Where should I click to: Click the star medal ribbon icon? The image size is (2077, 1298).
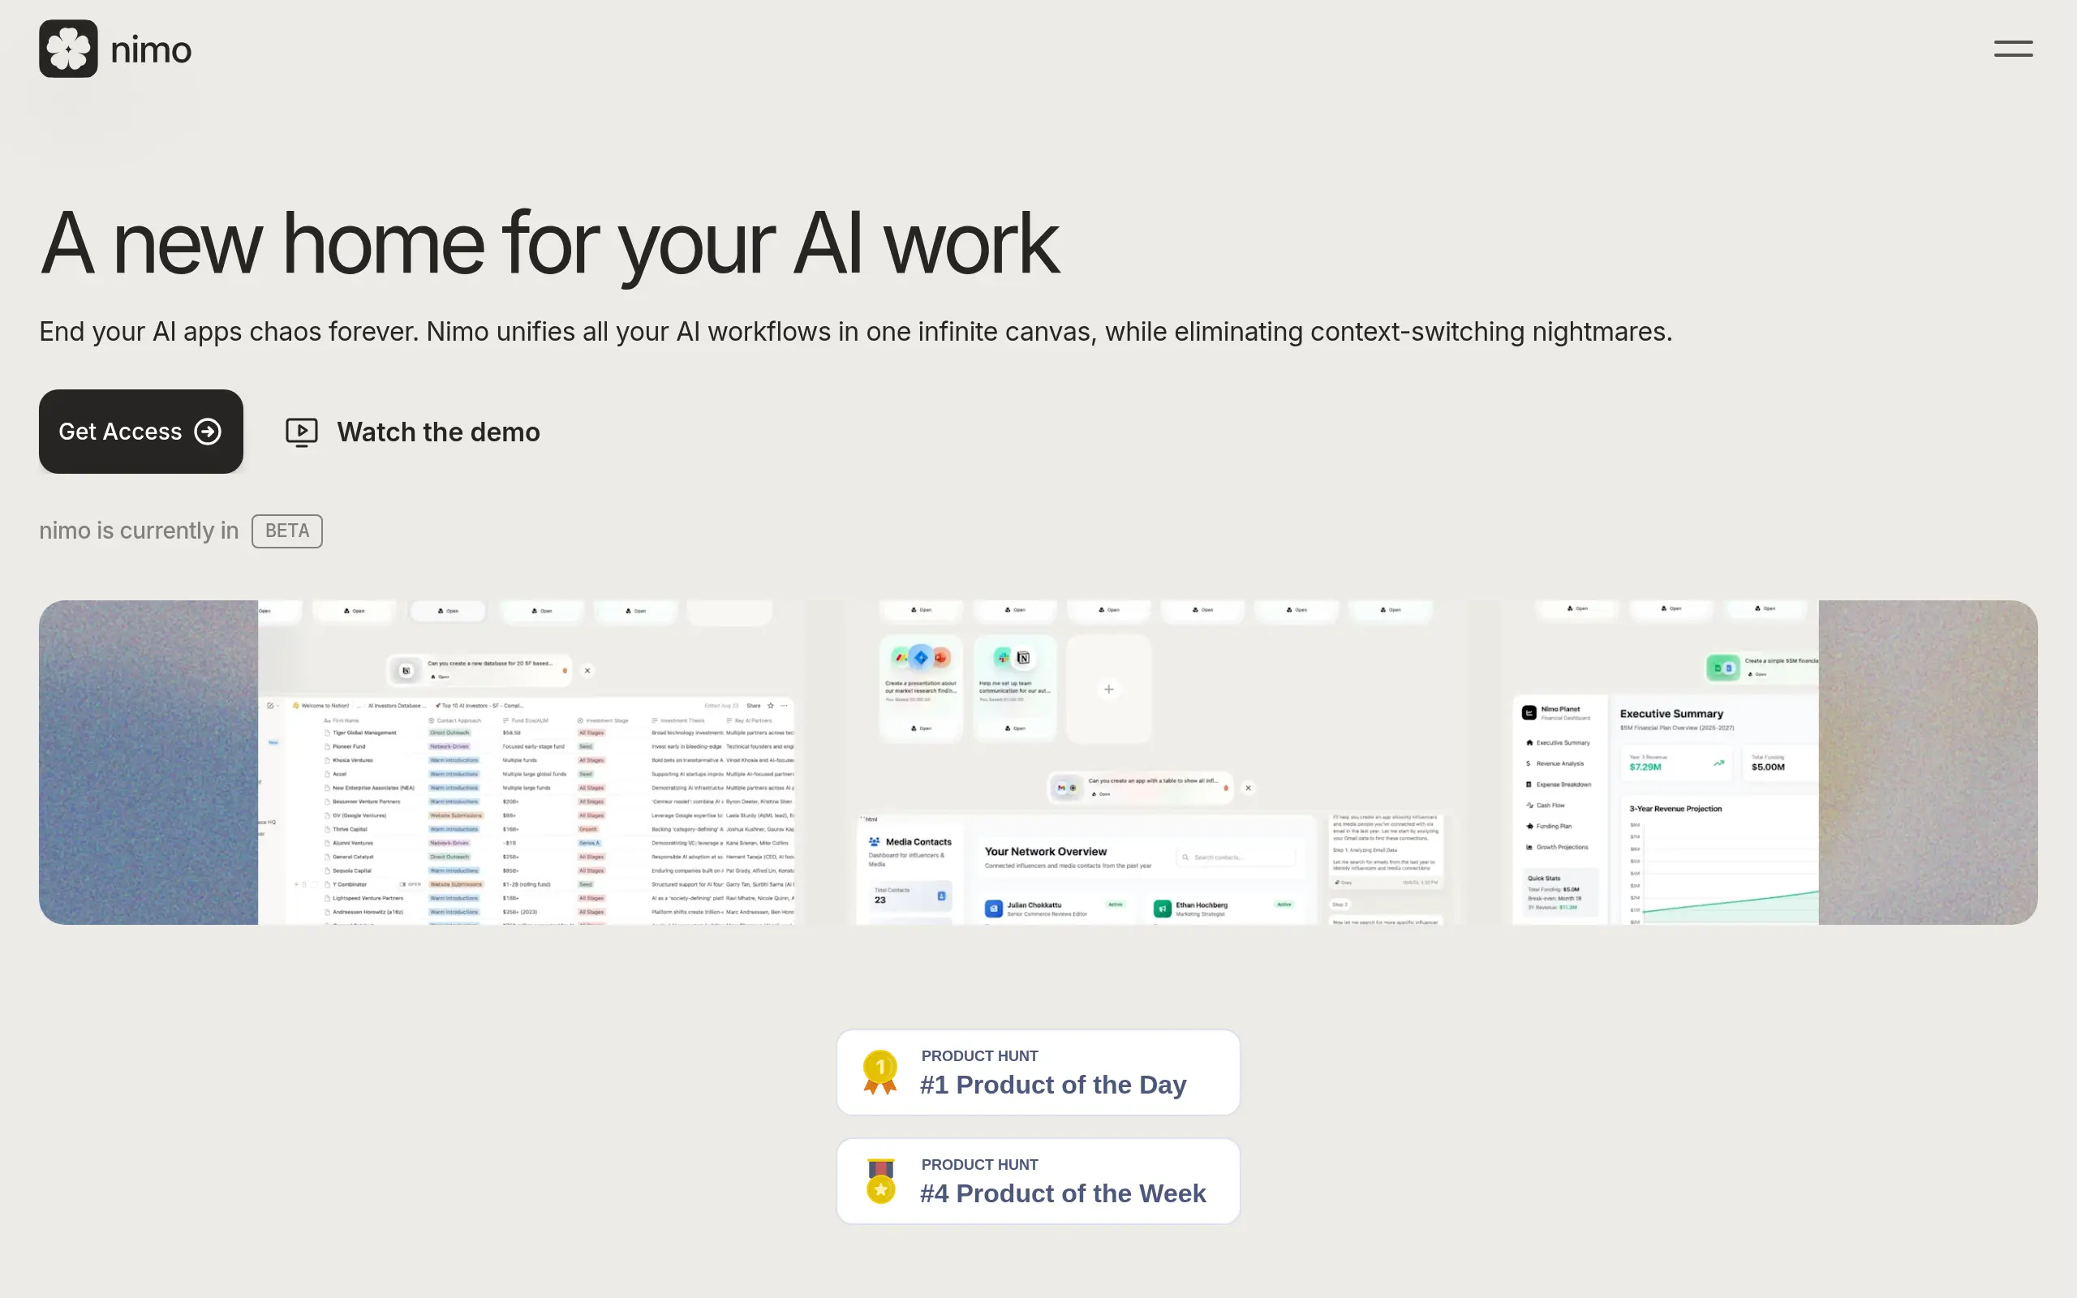pyautogui.click(x=880, y=1181)
